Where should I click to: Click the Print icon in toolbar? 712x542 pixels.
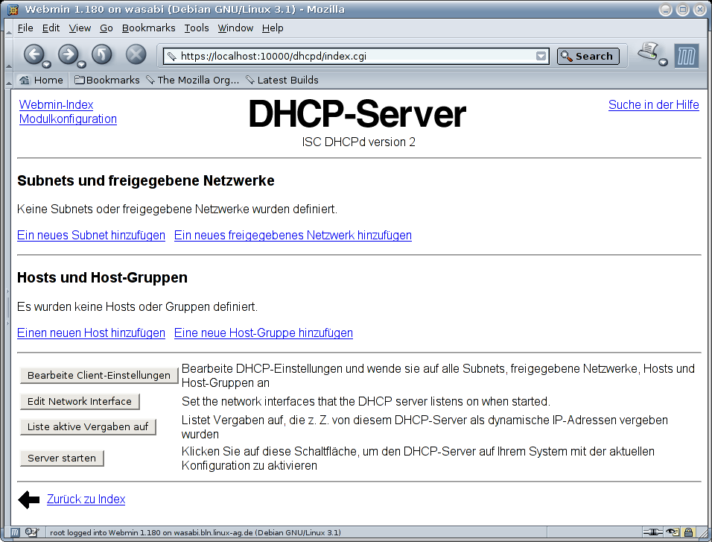(648, 51)
